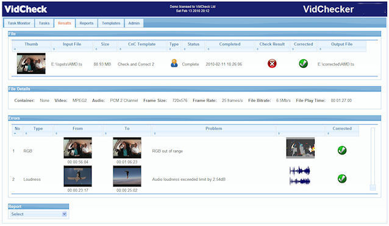This screenshot has height=226, width=389.
Task: Click the green check for the Loudness error
Action: pyautogui.click(x=342, y=178)
